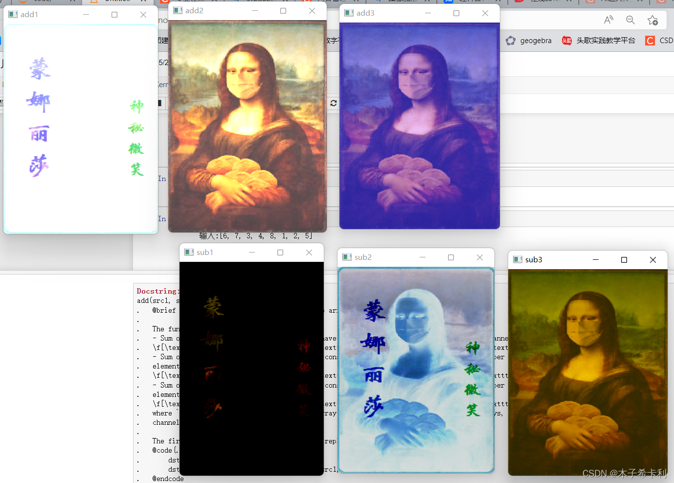Add page to favorites with star icon
Screen dimensions: 674x483
coord(652,20)
